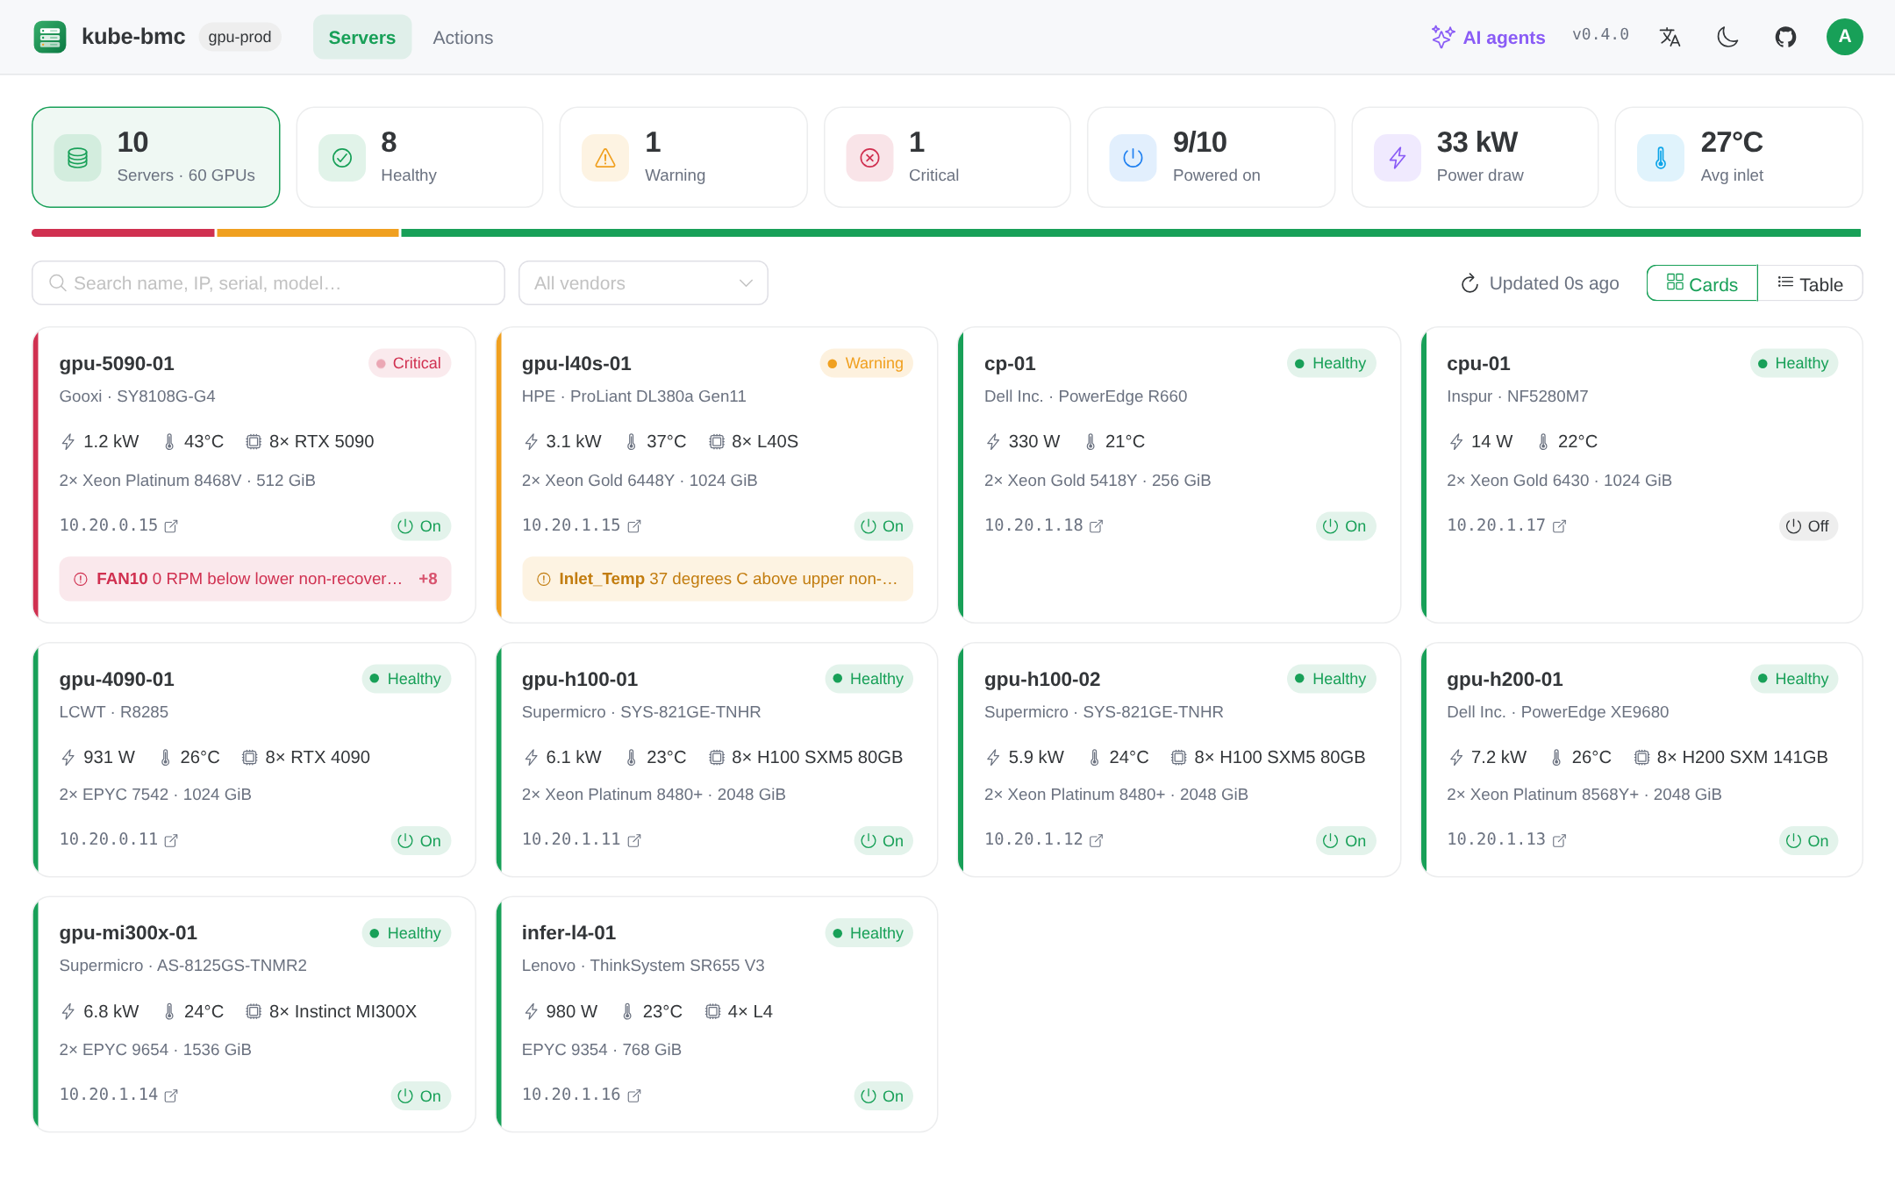This screenshot has height=1184, width=1895.
Task: Toggle power On for gpu-h200-01
Action: click(1808, 841)
